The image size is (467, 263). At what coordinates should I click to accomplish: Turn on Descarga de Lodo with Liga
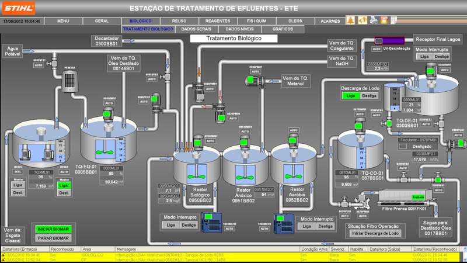[x=351, y=96]
